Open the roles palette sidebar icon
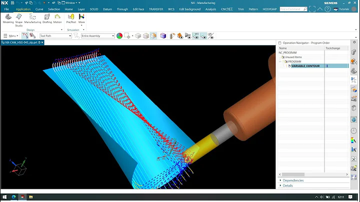The image size is (360, 202). 354,159
